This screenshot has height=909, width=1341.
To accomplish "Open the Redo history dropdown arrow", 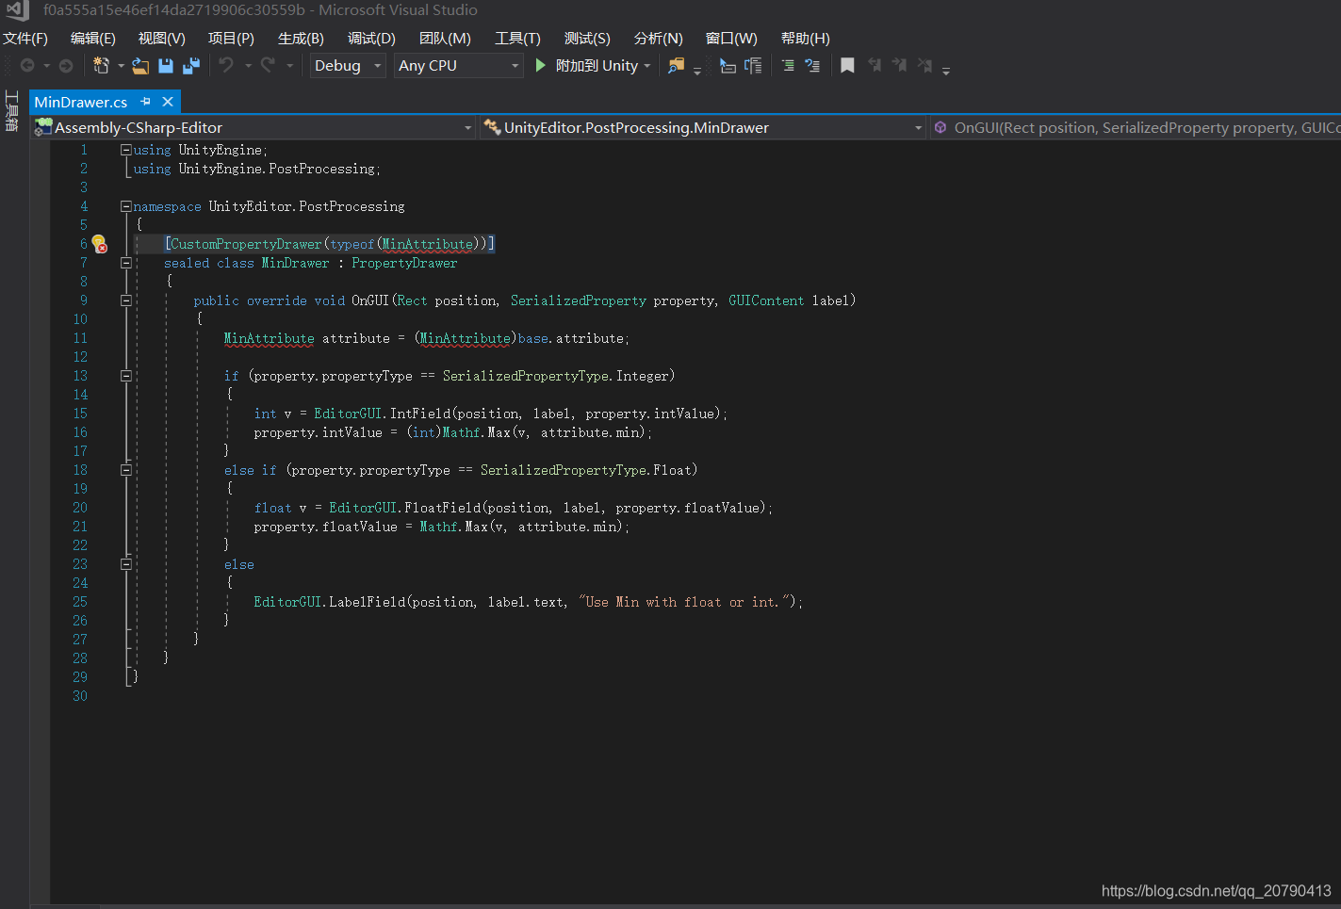I will pos(289,66).
